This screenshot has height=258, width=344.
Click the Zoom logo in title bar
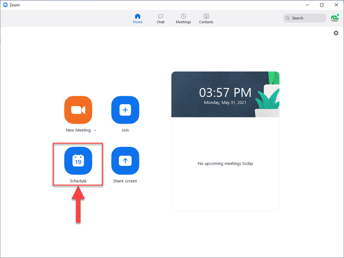5,5
